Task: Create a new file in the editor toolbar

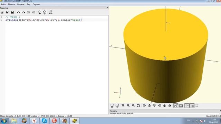Action: 2,12
